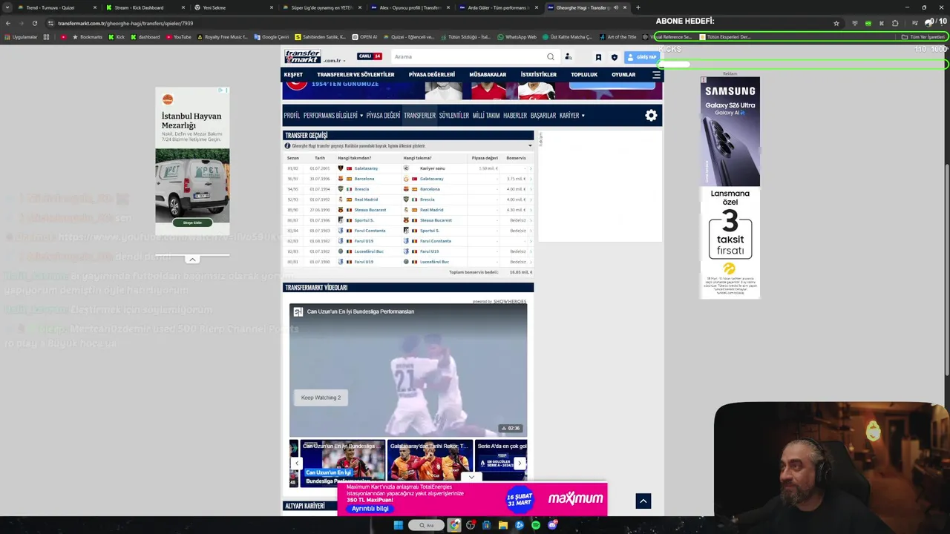Open row arrow of the 96/97 transfer
This screenshot has width=950, height=534.
point(531,179)
